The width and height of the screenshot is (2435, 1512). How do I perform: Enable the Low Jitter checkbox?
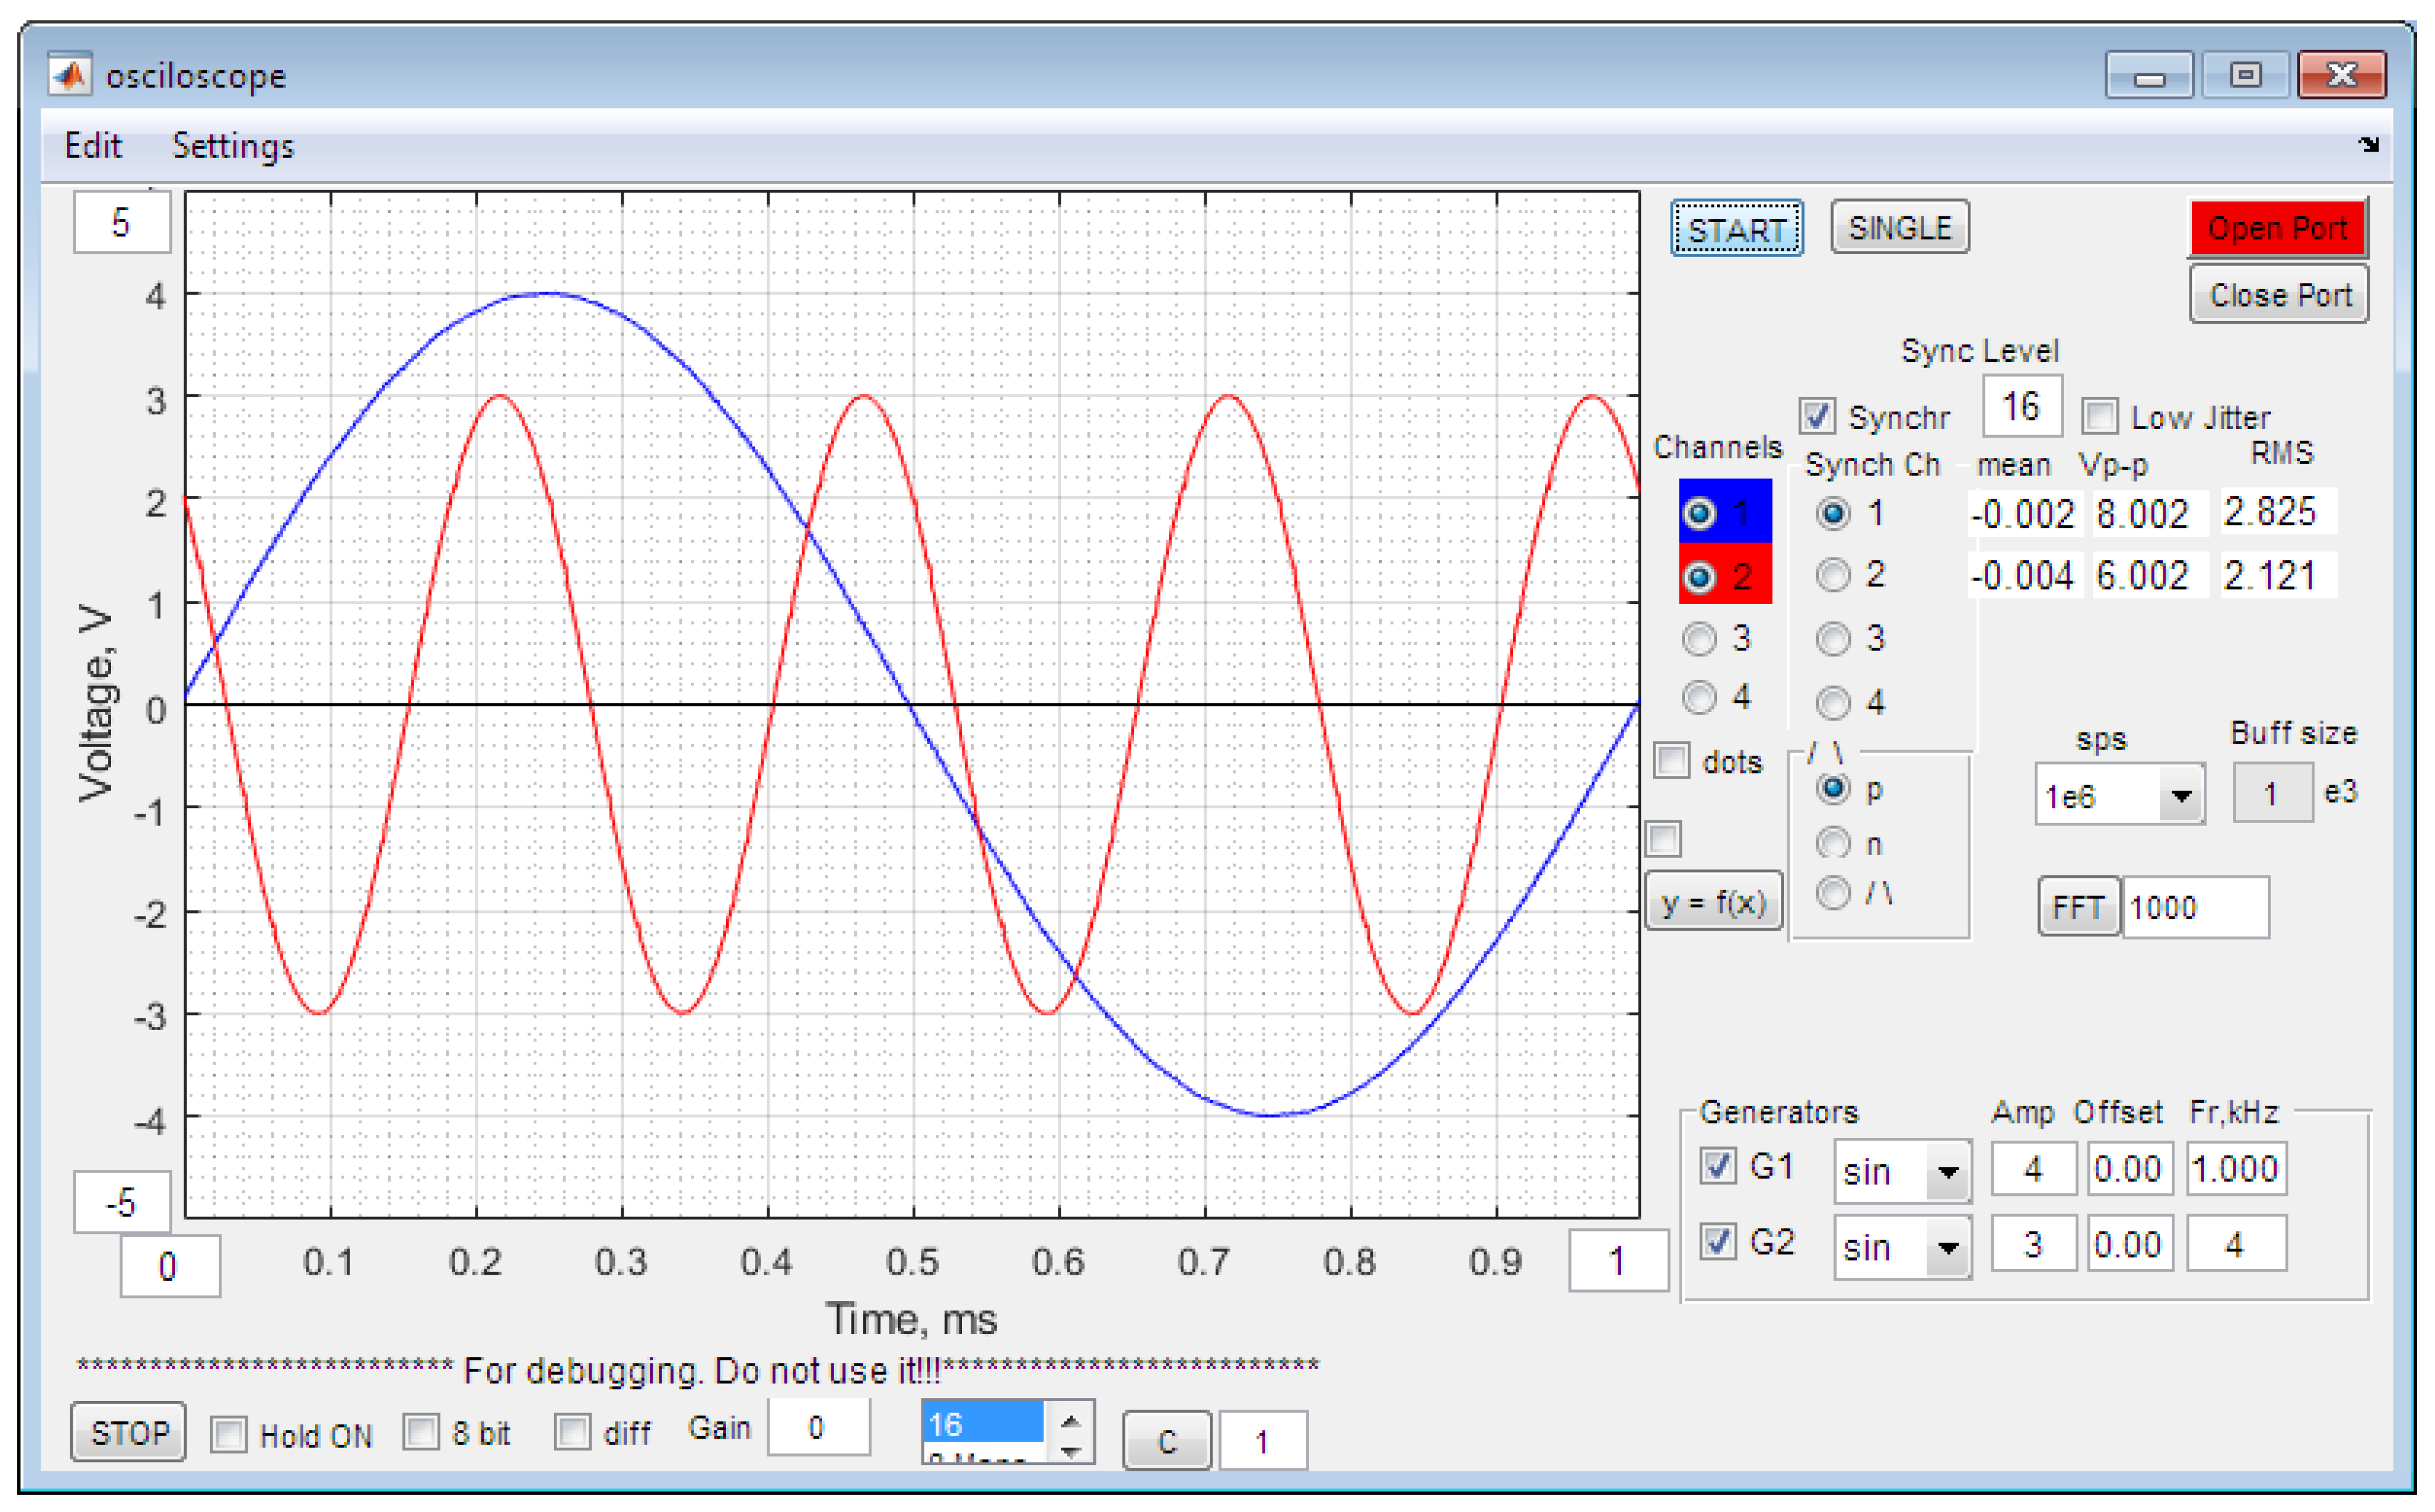coord(2100,416)
